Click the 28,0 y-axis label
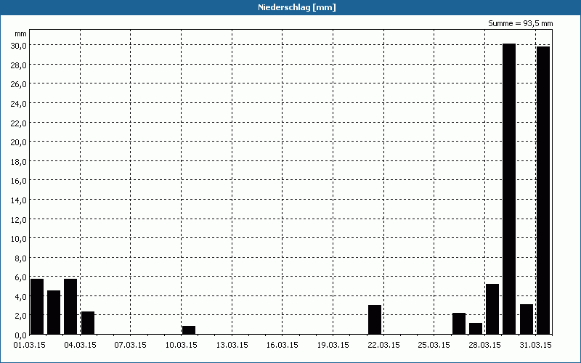The height and width of the screenshot is (363, 581). tap(18, 65)
